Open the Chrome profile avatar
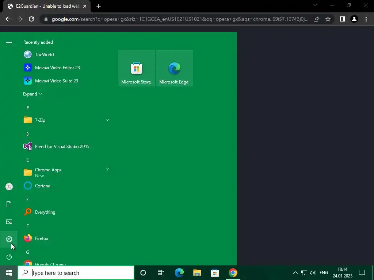This screenshot has width=374, height=280. [354, 19]
